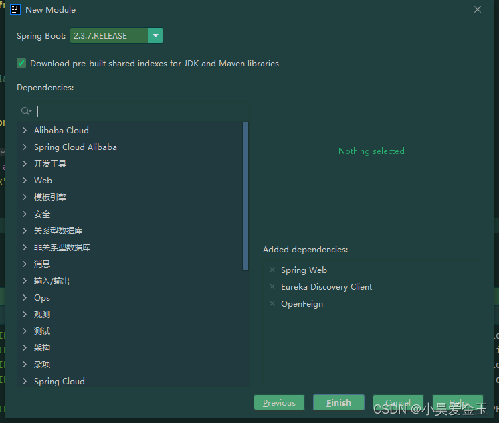
Task: Select the Web tree label
Action: [43, 180]
